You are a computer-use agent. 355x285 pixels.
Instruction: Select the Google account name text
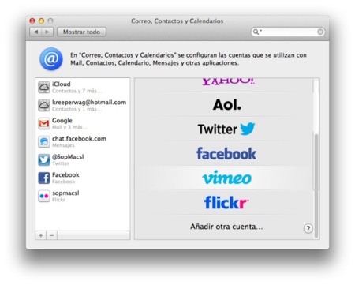[62, 121]
